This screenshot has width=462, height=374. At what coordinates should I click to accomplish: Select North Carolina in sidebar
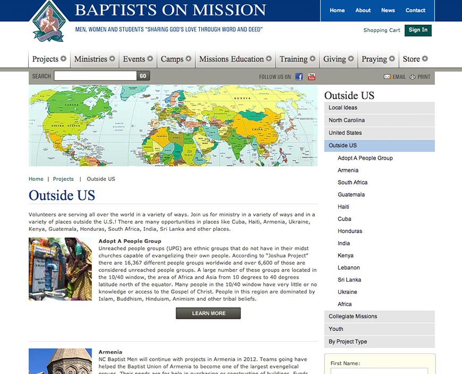coord(380,120)
